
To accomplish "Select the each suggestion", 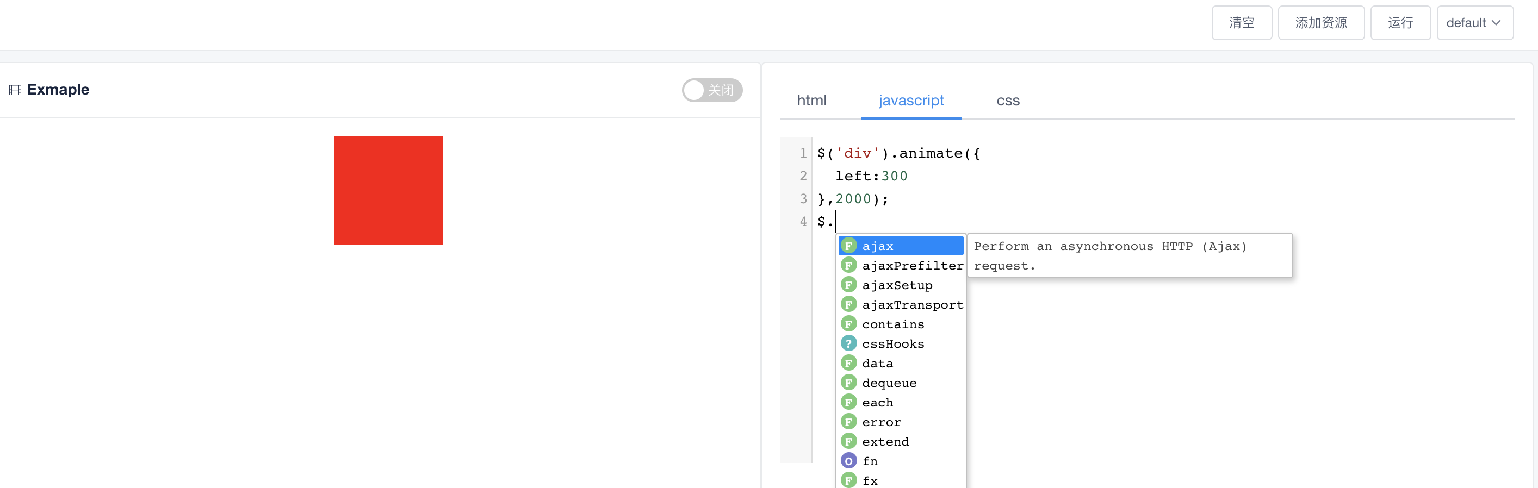I will point(901,402).
